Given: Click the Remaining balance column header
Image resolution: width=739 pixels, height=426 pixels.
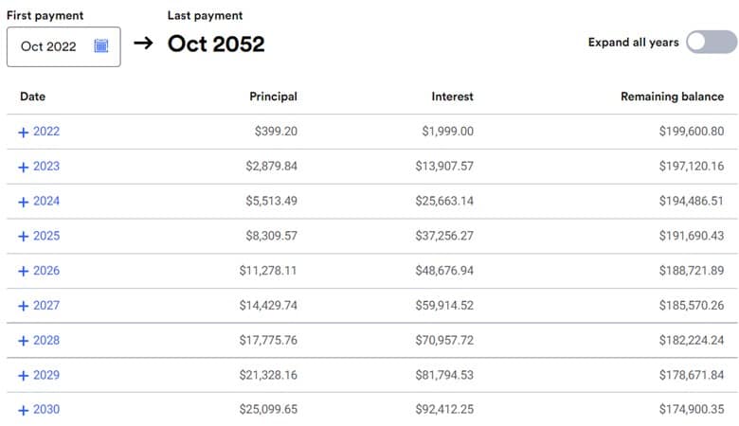Looking at the screenshot, I should 672,97.
